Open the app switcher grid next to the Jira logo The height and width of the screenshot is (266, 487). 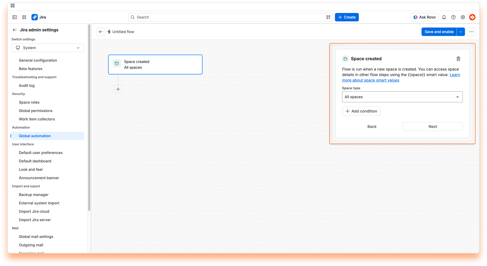coord(24,17)
